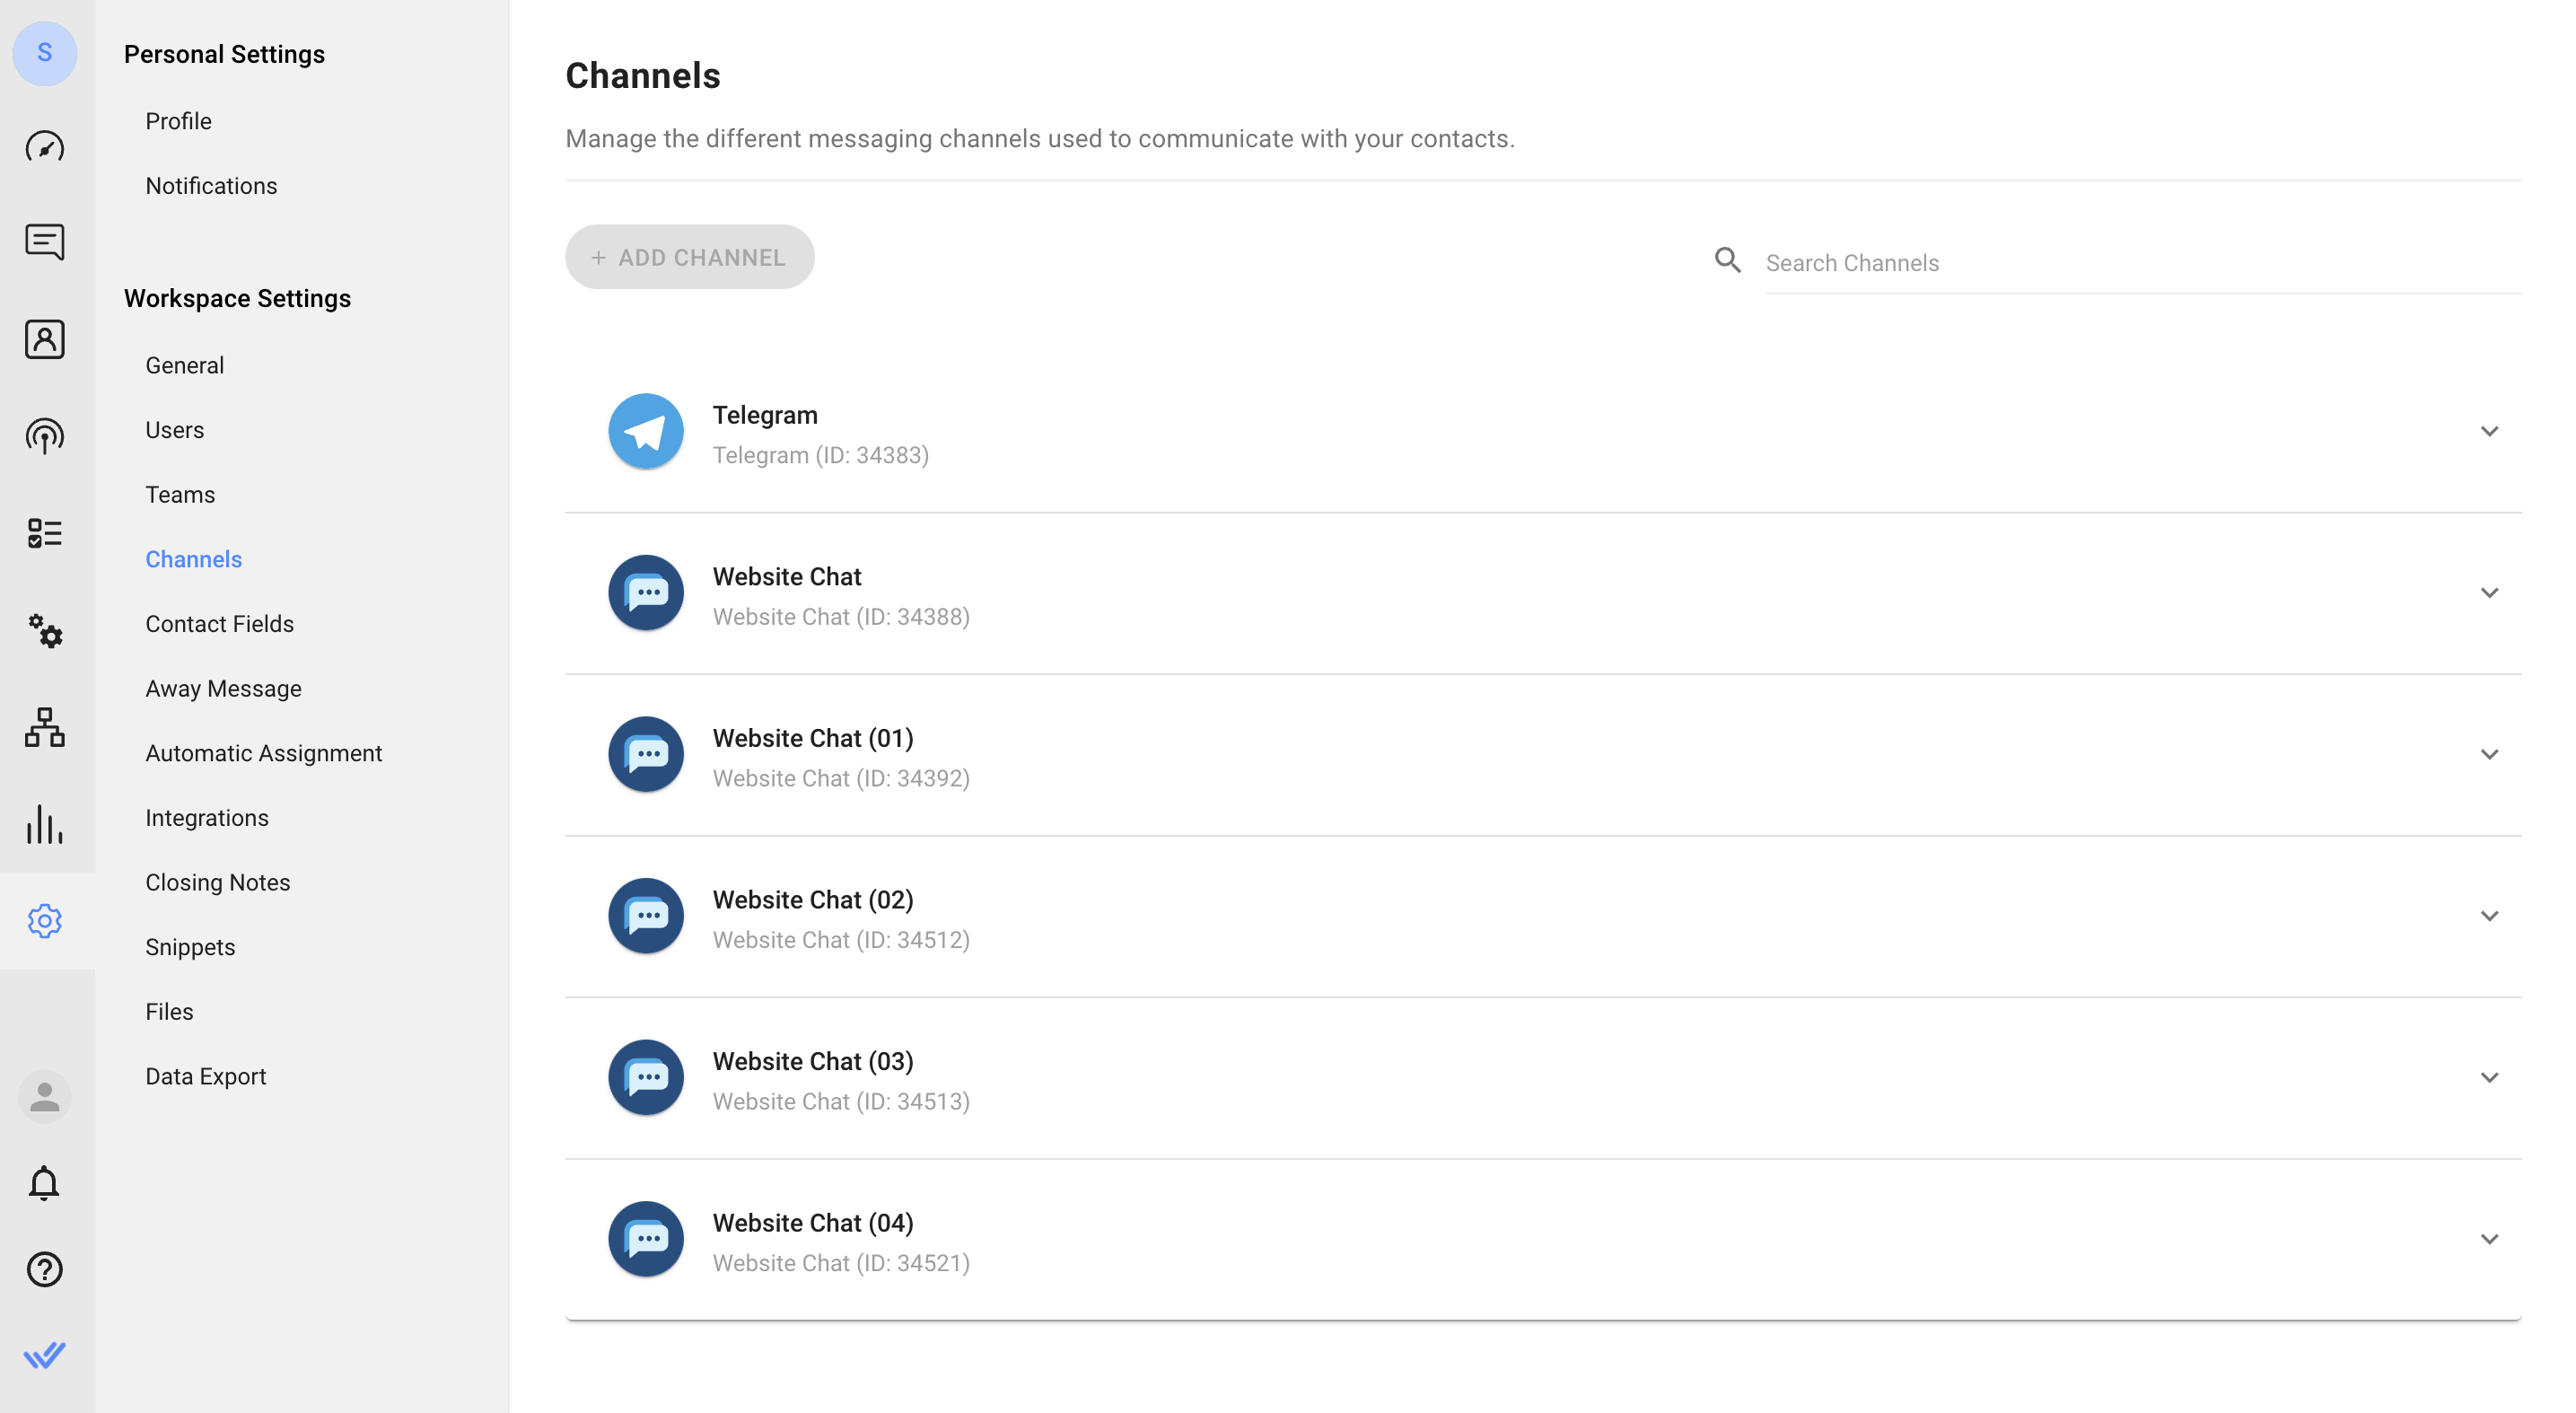Expand the Website Chat (01) row
This screenshot has width=2576, height=1413.
[2489, 754]
